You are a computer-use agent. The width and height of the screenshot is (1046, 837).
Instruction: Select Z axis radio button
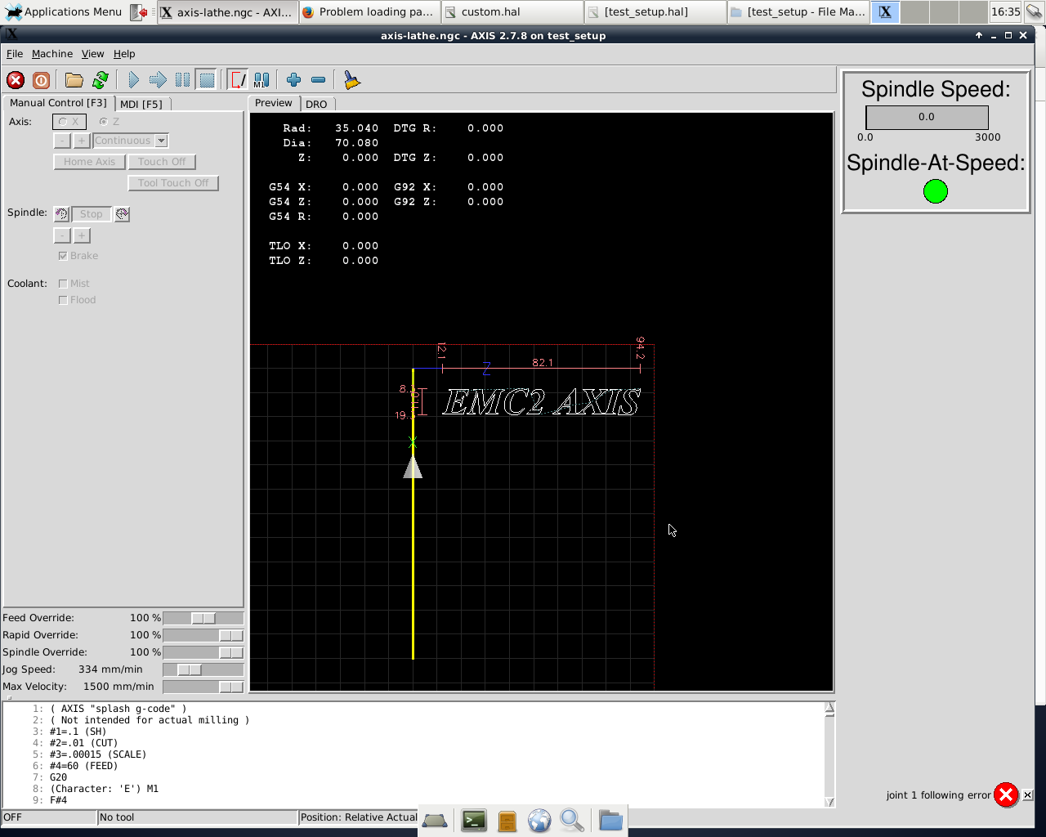(109, 122)
